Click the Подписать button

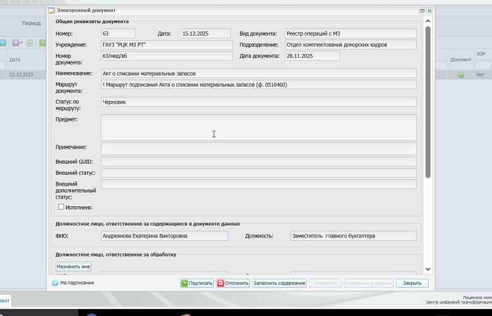pos(197,283)
